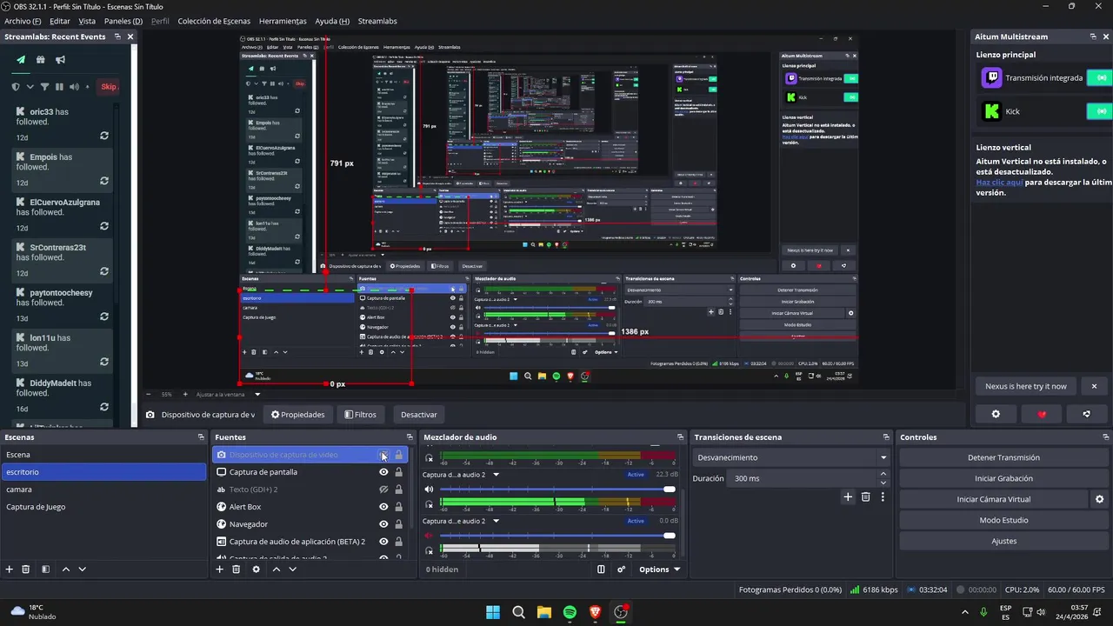Open the paper plane events tab in Streamlabs

(x=21, y=60)
